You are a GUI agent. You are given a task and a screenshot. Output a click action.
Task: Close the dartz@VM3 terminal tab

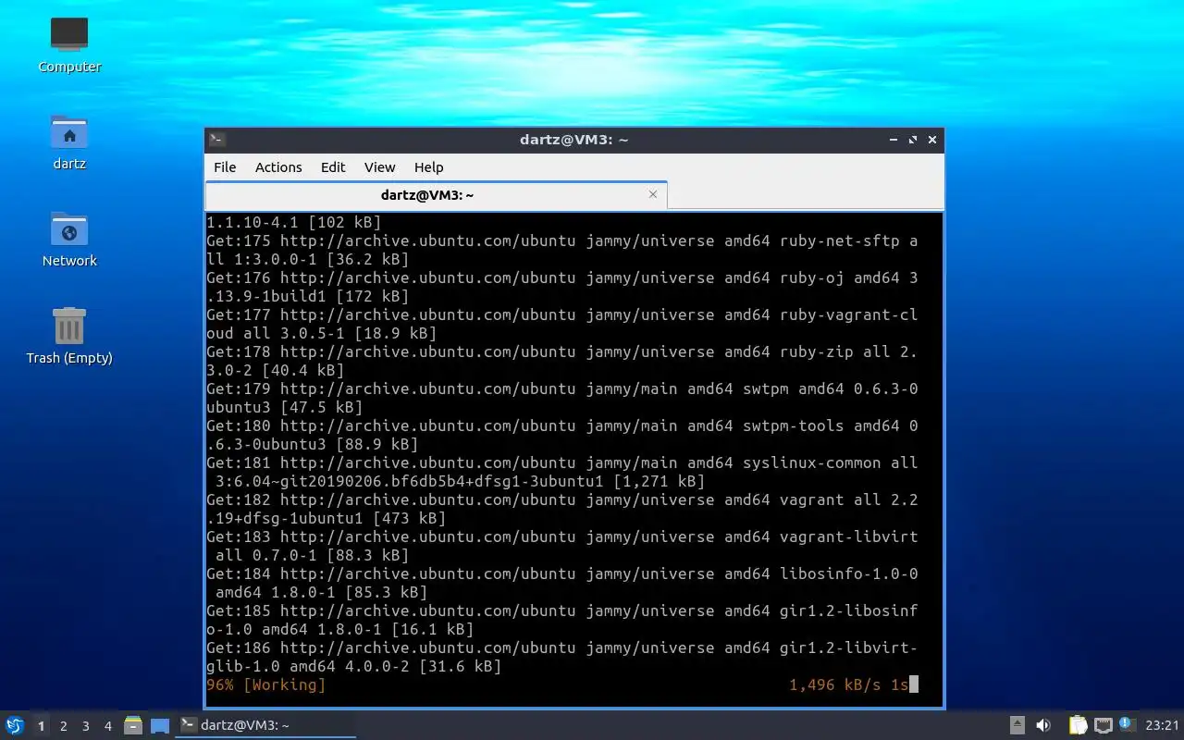click(653, 194)
